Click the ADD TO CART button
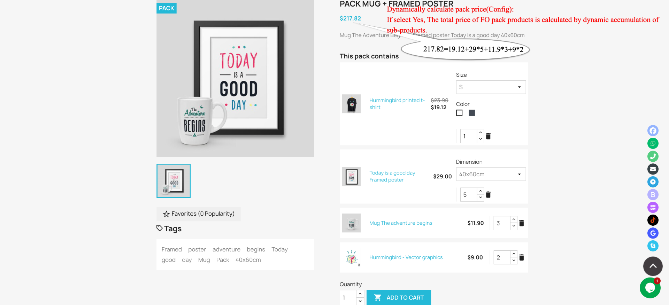Screen dimensions: 669x305 (x=399, y=298)
